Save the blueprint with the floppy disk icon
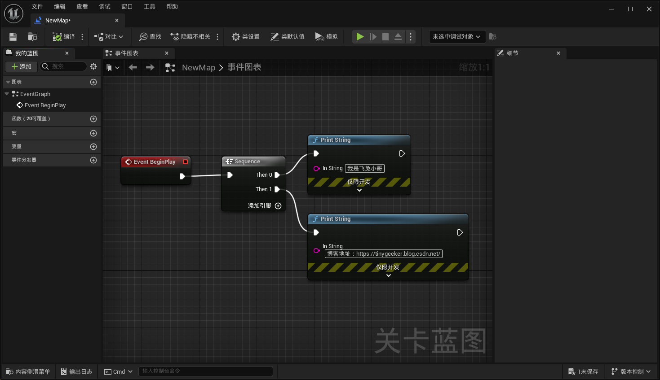The height and width of the screenshot is (380, 660). pos(13,37)
